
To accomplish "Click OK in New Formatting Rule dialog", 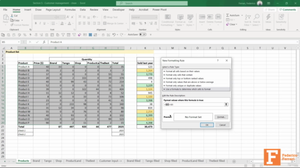I will 207,125.
